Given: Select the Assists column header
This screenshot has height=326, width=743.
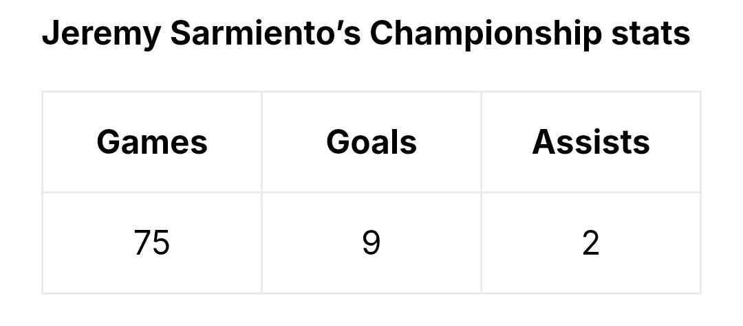Looking at the screenshot, I should click(x=591, y=142).
